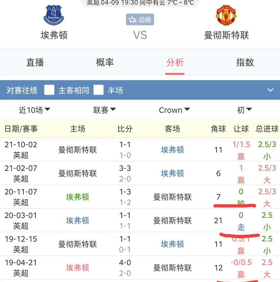Image resolution: width=280 pixels, height=282 pixels.
Task: Click red 埃弗顿 link in 19-04-21 row
Action: pos(78,268)
